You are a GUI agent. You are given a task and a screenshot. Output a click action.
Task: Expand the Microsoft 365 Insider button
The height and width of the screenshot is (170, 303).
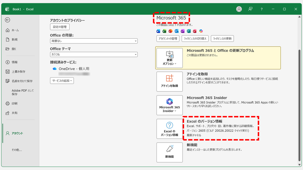tap(170, 105)
